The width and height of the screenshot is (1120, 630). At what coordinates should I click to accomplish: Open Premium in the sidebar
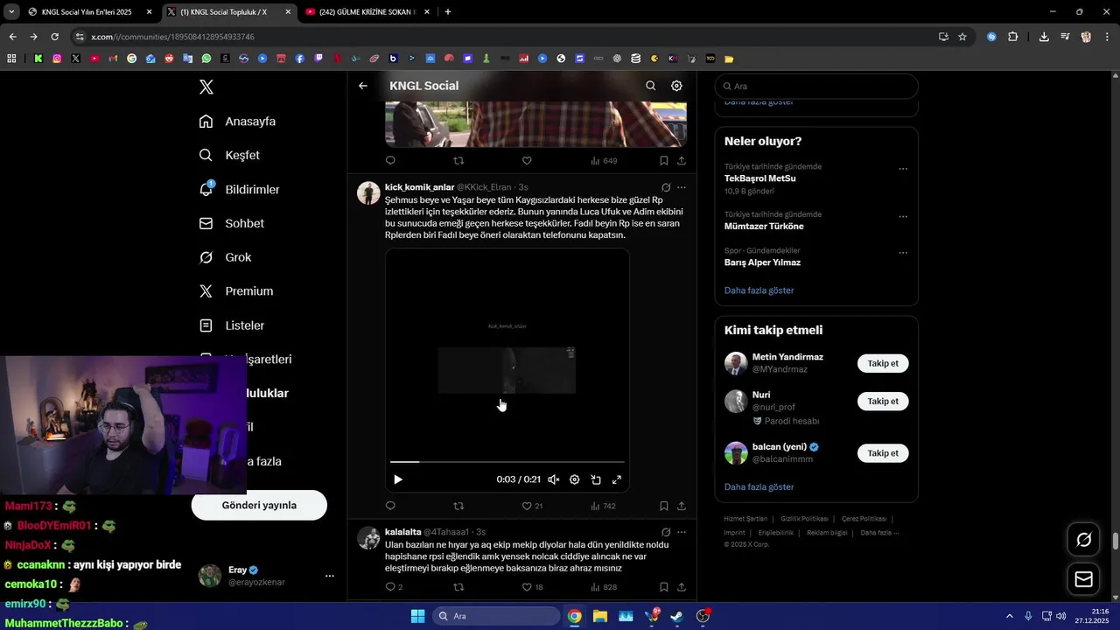236,290
